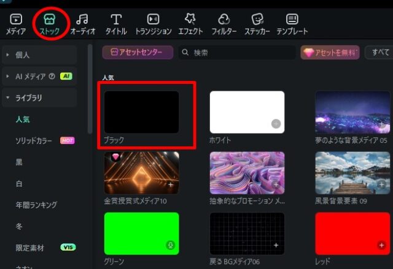Screen dimensions: 393x269
Task: Expand the 個人 section
Action: point(7,55)
